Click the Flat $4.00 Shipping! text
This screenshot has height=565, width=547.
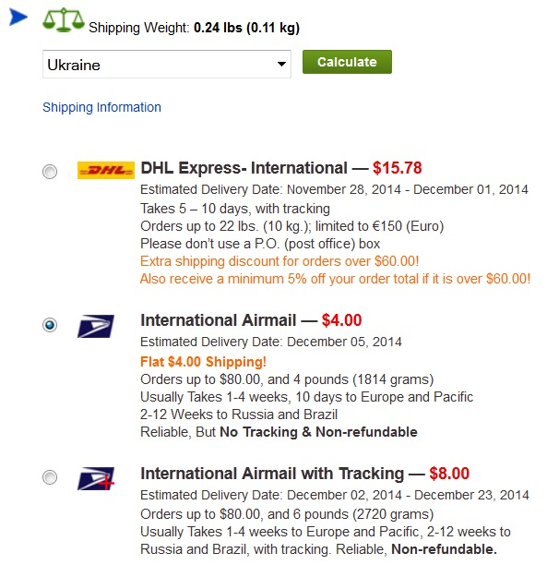click(203, 361)
